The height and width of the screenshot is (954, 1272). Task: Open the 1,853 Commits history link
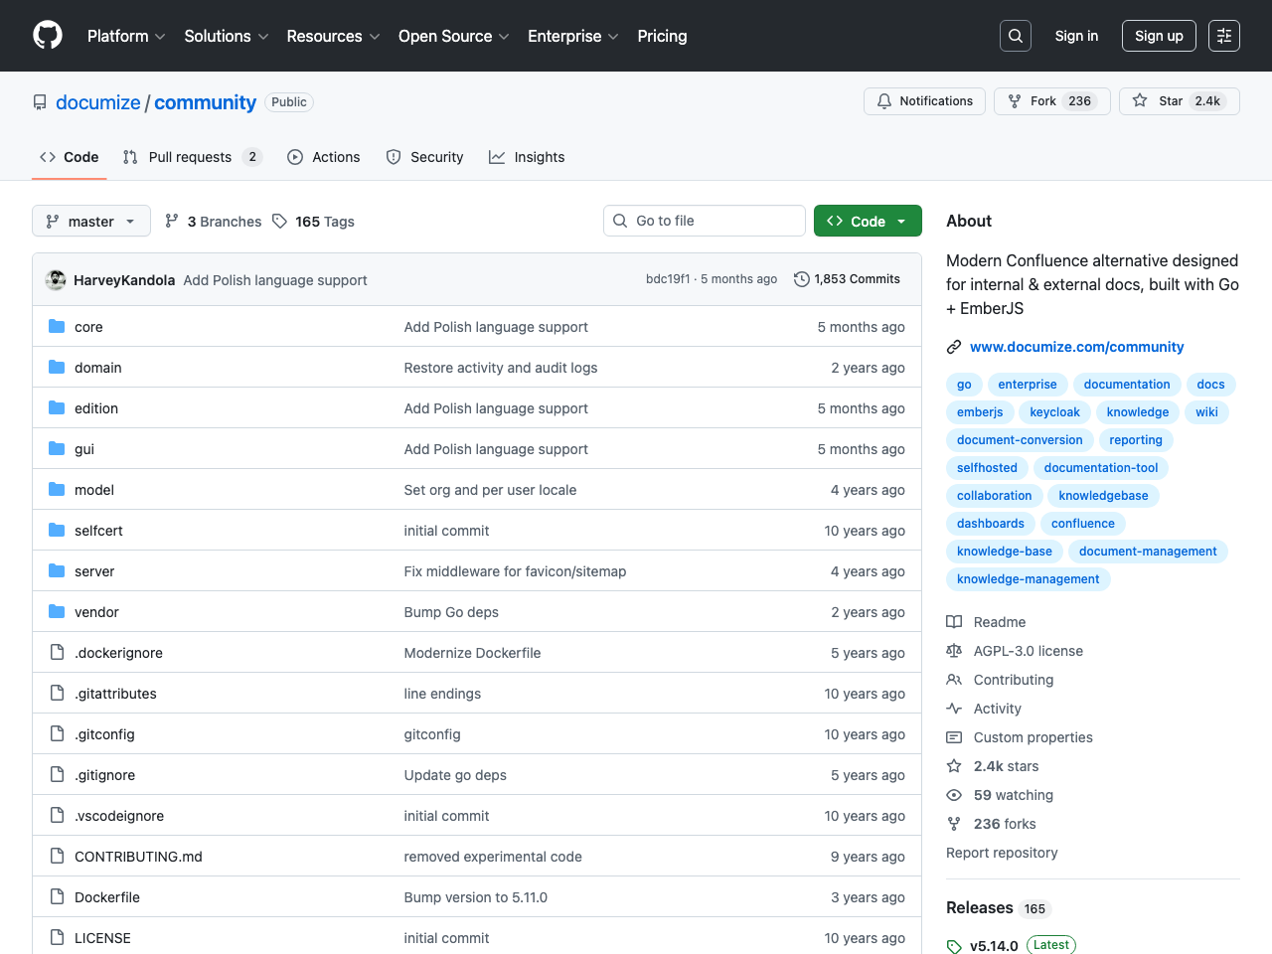click(847, 279)
